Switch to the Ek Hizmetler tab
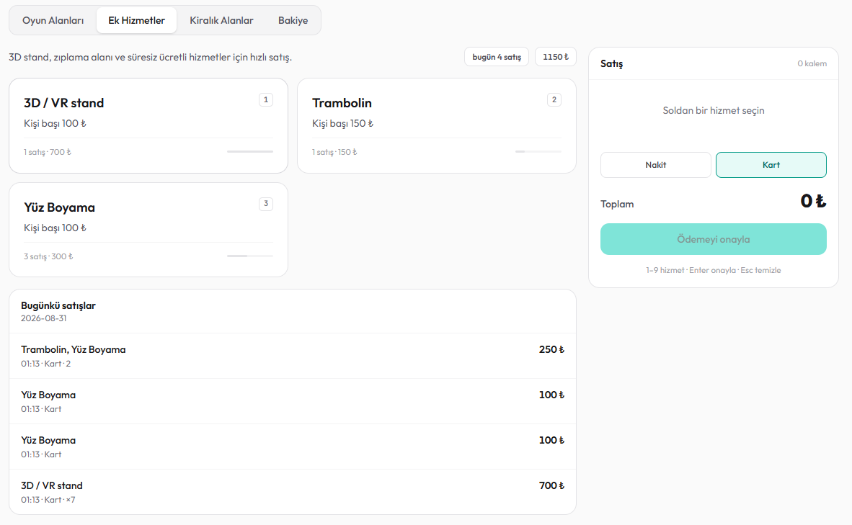Viewport: 852px width, 525px height. (136, 21)
